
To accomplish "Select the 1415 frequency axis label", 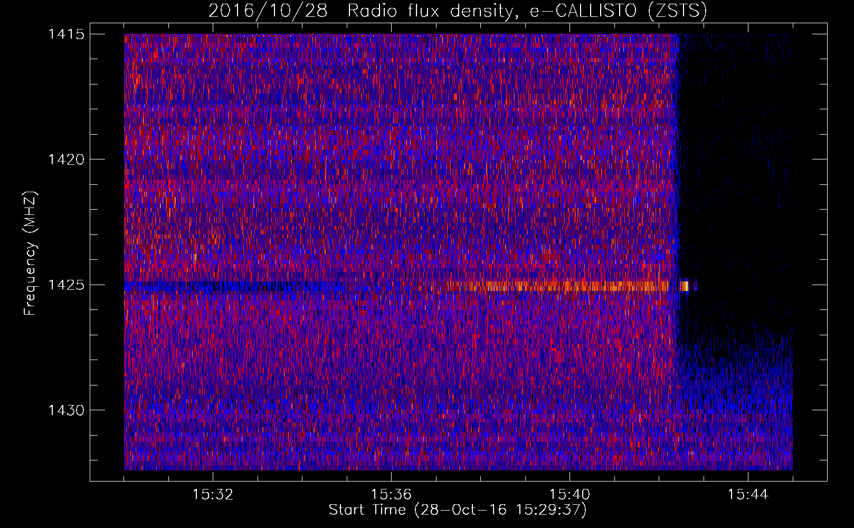I will click(66, 34).
